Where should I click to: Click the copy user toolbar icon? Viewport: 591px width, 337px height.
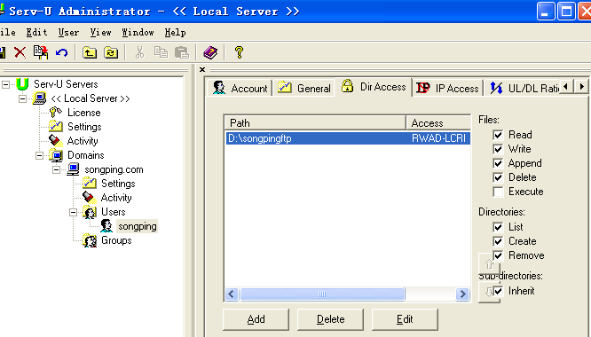point(41,52)
